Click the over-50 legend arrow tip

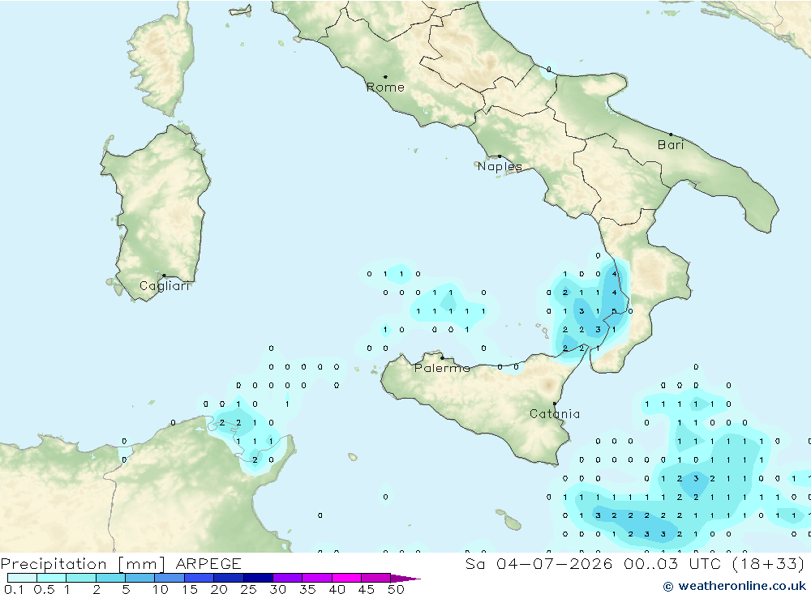[406, 579]
